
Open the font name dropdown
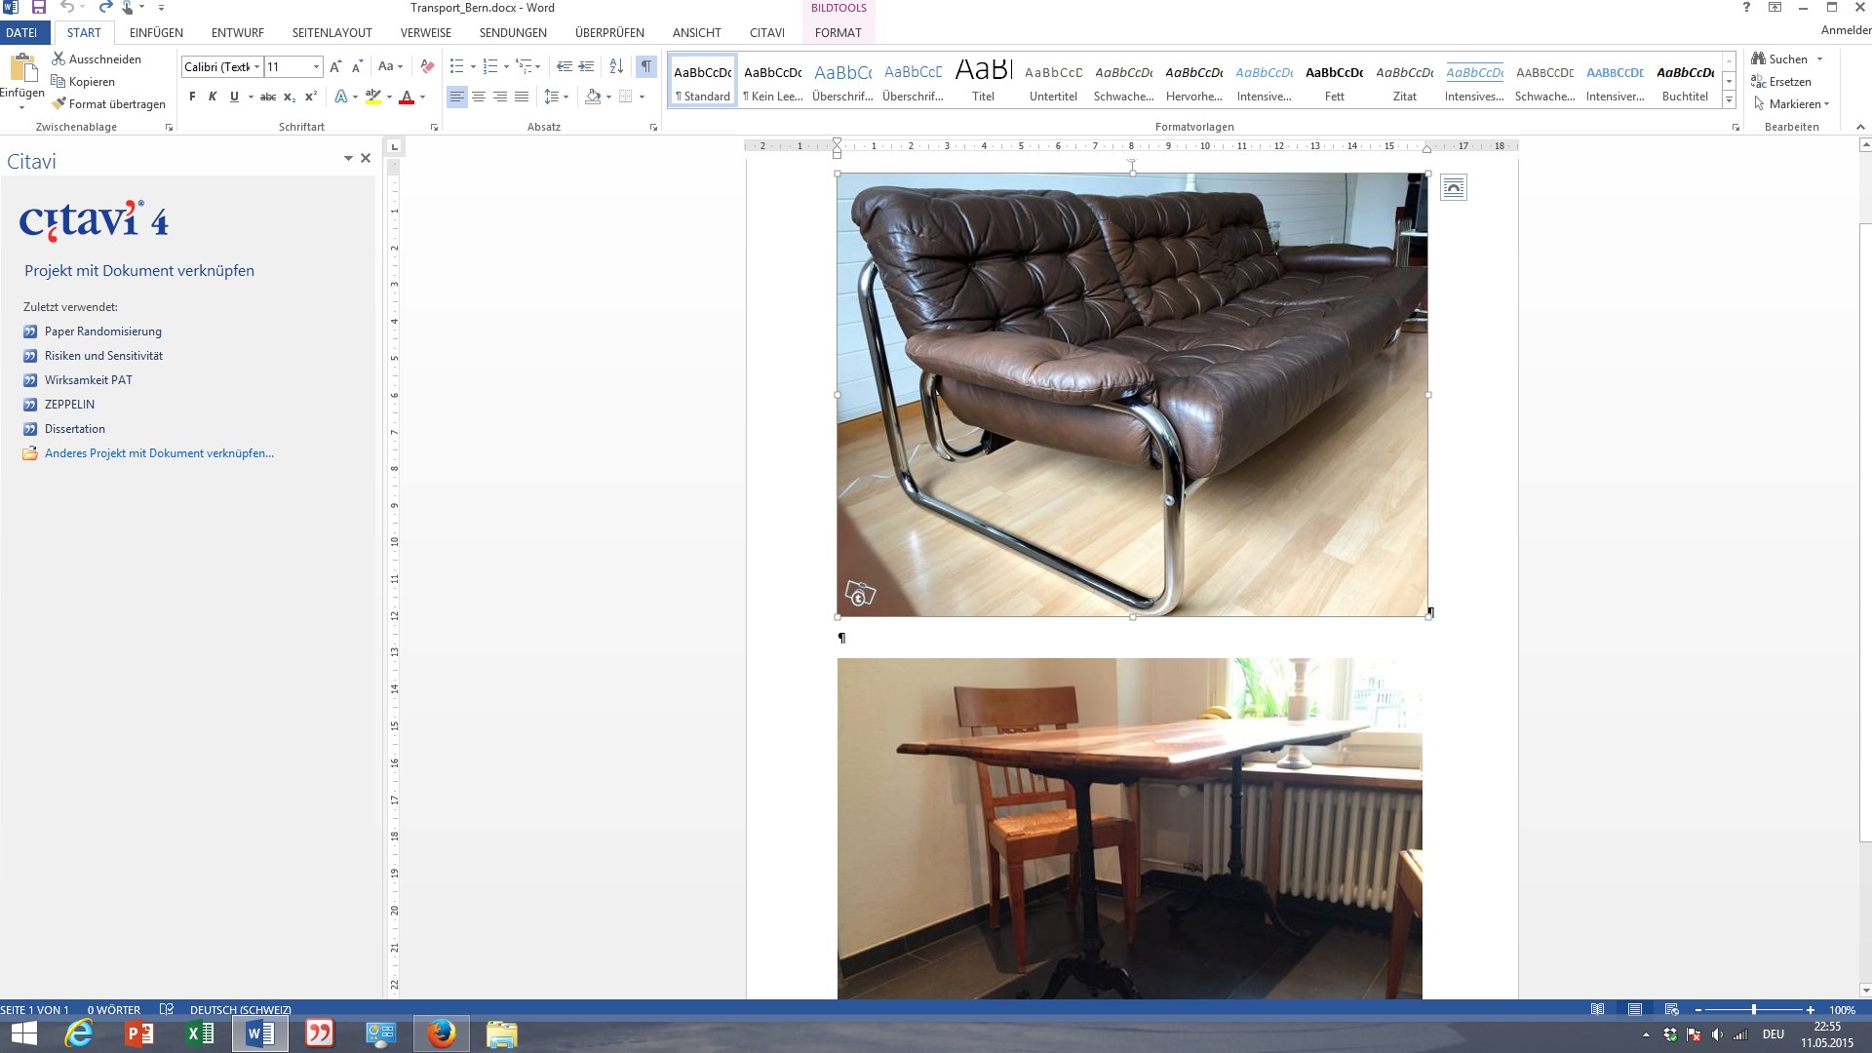[257, 66]
